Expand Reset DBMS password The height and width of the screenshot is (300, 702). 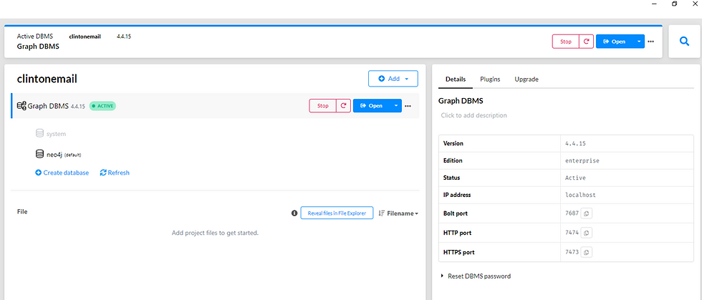(x=476, y=276)
